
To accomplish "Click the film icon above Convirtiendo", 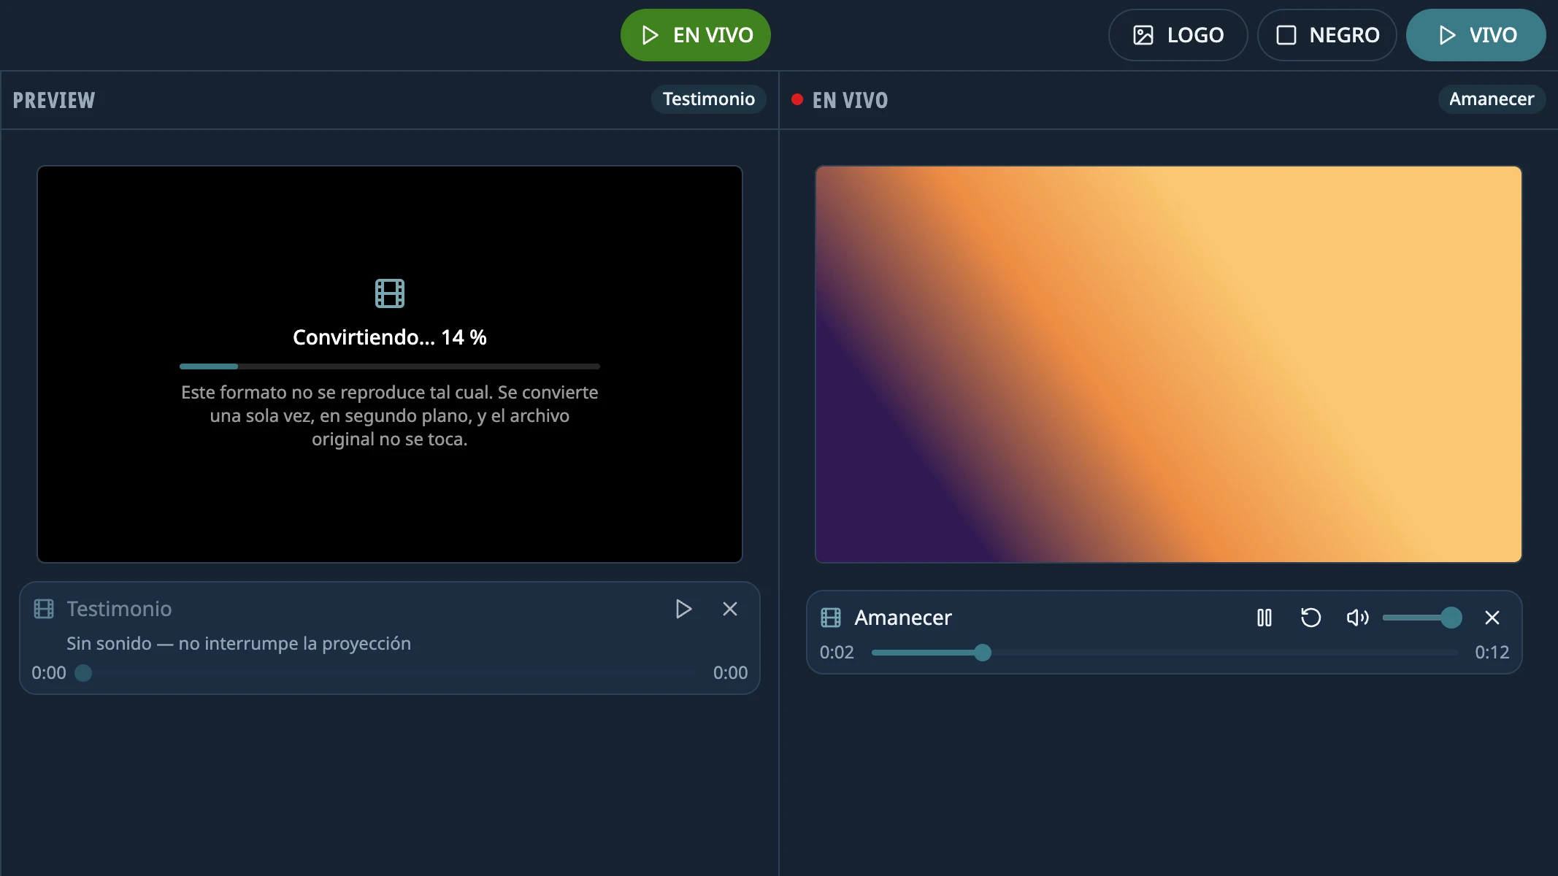I will [390, 293].
